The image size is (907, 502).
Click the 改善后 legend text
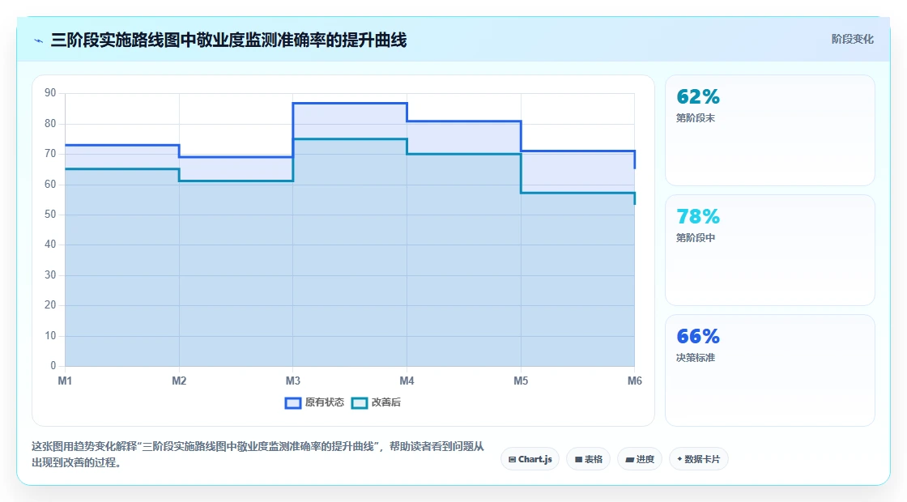coord(385,402)
